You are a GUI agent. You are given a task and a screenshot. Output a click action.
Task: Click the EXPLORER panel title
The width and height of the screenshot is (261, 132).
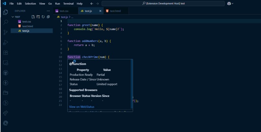(20, 11)
